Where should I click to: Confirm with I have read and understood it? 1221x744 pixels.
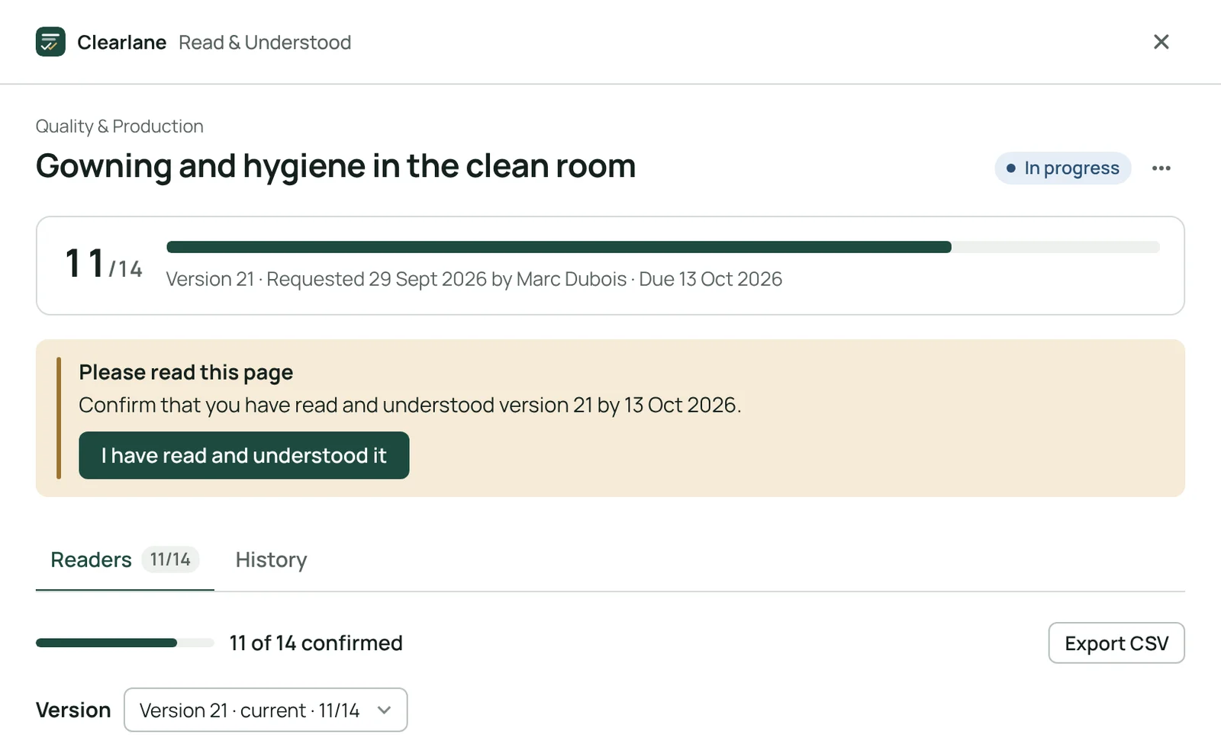pyautogui.click(x=244, y=456)
